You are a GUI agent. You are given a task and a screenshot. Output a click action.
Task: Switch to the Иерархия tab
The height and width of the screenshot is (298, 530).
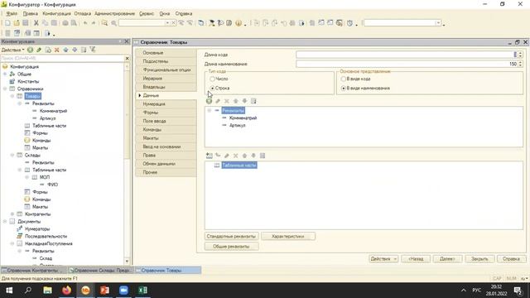pyautogui.click(x=166, y=79)
